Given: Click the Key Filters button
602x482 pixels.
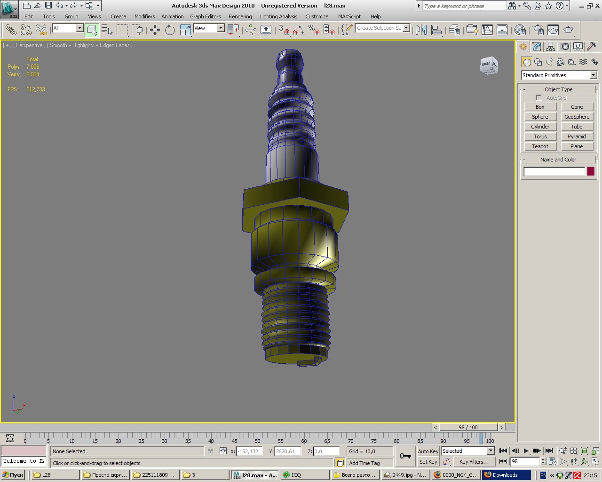Looking at the screenshot, I should [x=474, y=462].
